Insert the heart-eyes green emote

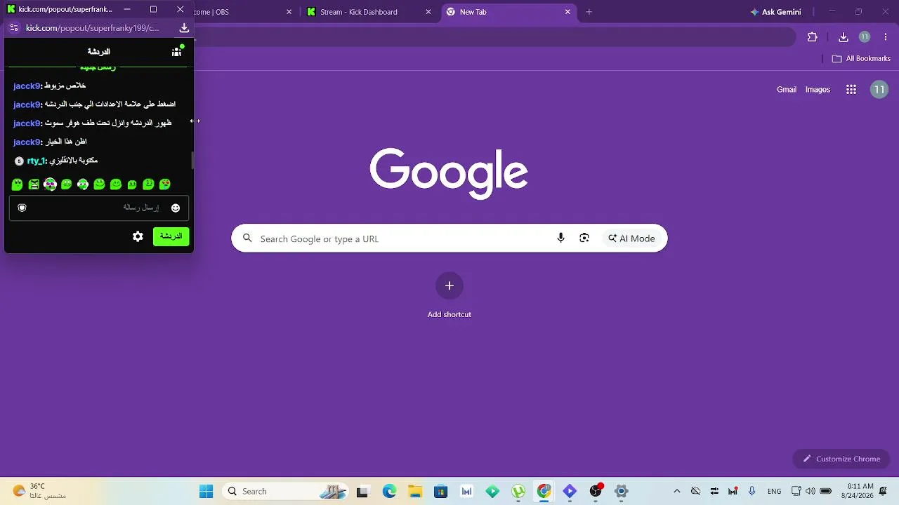click(165, 184)
